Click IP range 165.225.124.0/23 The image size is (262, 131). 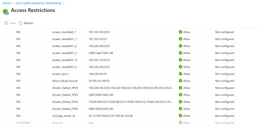[99, 60]
